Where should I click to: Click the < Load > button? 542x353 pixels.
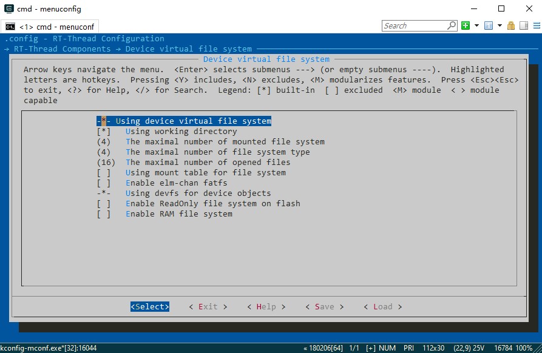click(382, 307)
